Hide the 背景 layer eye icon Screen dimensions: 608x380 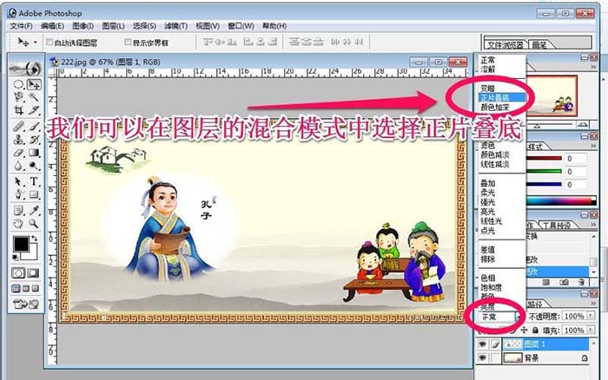482,358
